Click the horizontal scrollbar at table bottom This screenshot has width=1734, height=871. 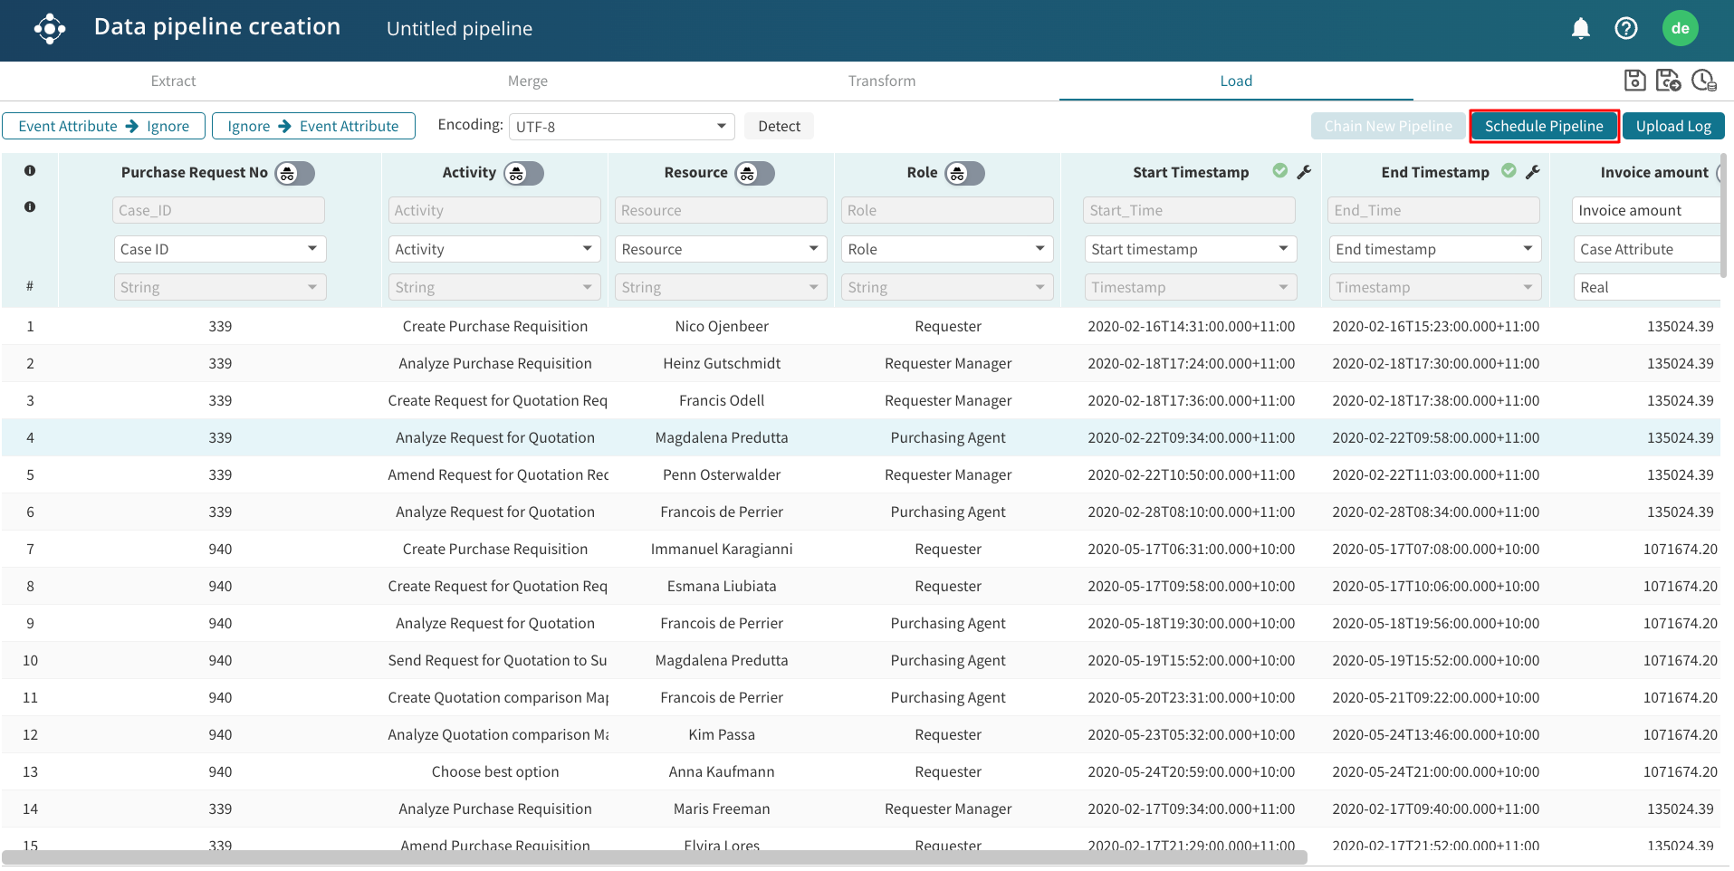654,857
